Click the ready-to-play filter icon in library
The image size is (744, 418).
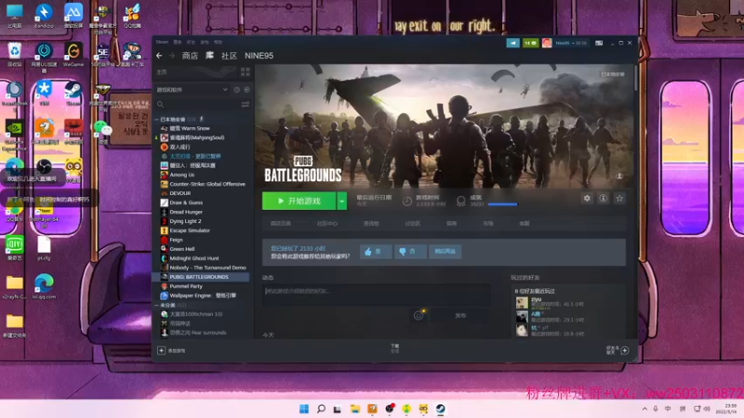click(x=246, y=89)
